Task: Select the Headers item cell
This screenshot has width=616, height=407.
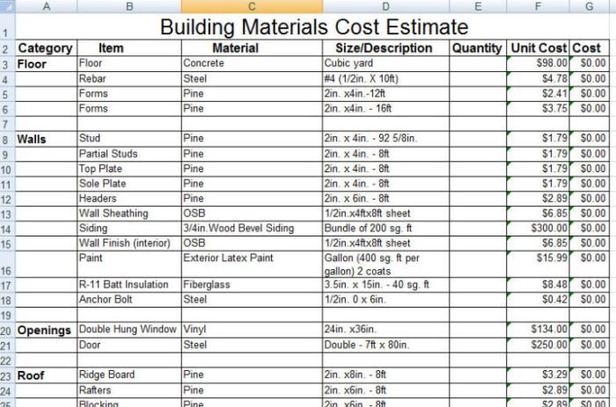Action: click(129, 199)
